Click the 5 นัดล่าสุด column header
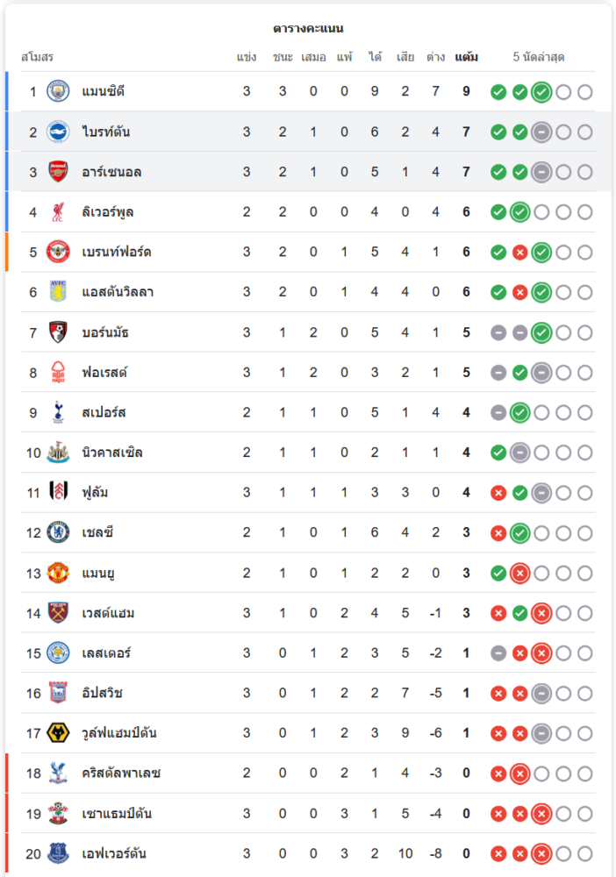616x877 pixels. (539, 58)
